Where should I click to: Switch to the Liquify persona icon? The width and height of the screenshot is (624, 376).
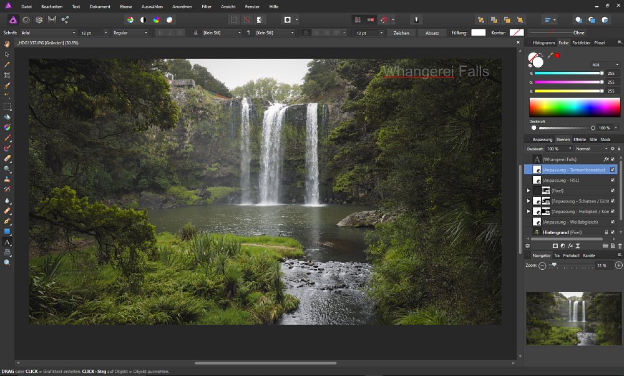point(26,20)
